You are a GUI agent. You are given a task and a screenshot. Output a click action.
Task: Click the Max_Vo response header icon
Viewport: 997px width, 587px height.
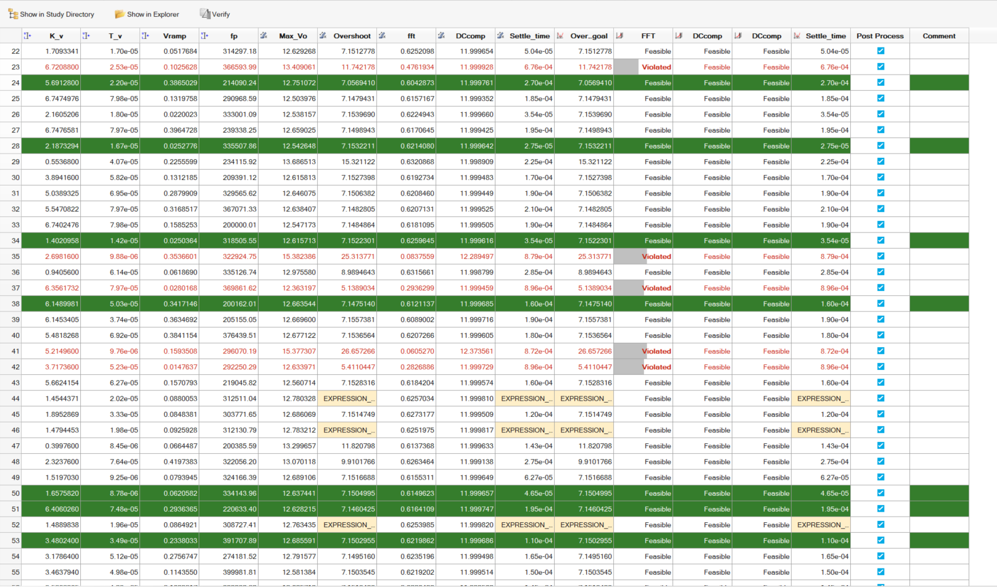[x=264, y=36]
